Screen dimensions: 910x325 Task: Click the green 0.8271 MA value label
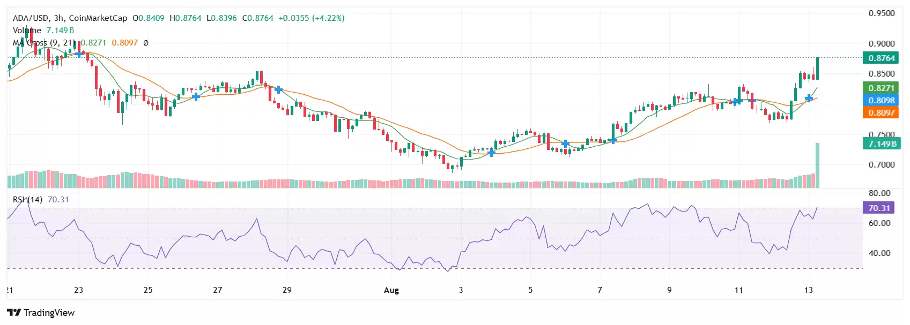tap(881, 88)
